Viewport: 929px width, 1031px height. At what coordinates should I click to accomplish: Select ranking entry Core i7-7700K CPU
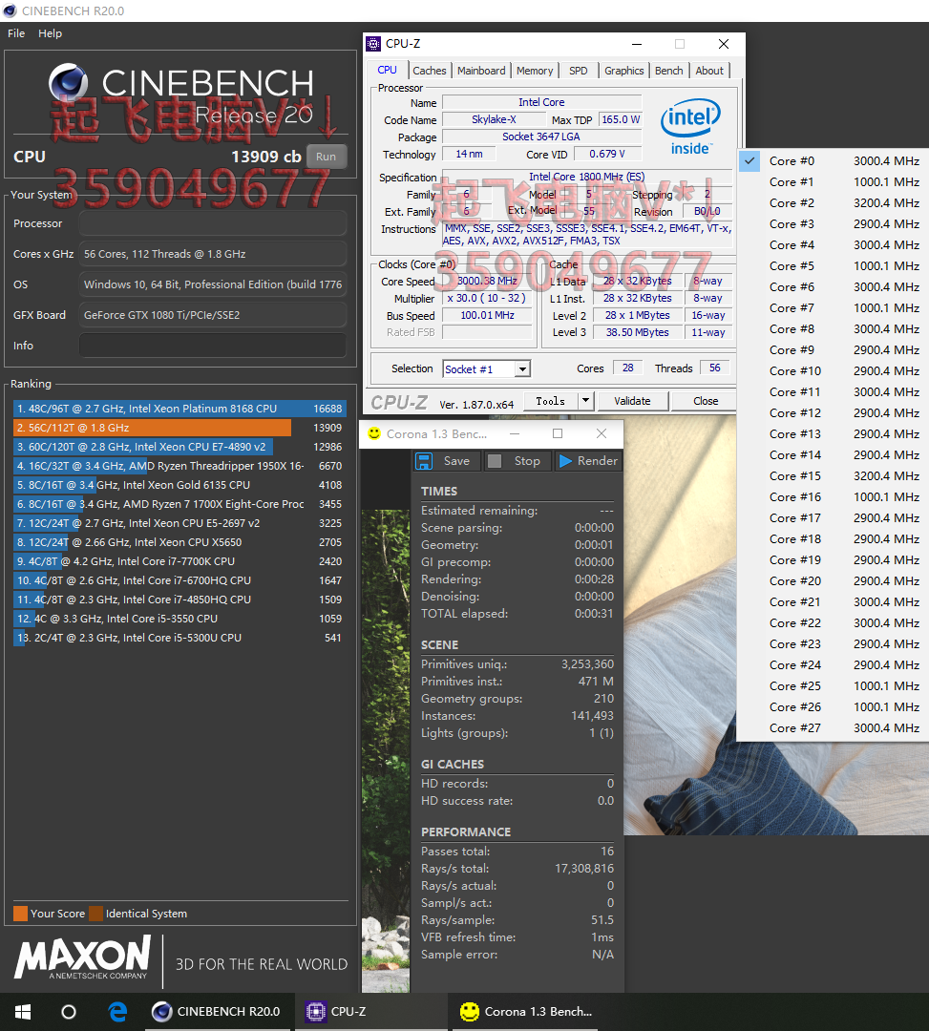point(179,561)
